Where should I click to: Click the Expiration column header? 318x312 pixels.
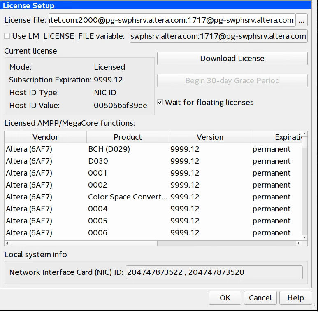click(276, 137)
